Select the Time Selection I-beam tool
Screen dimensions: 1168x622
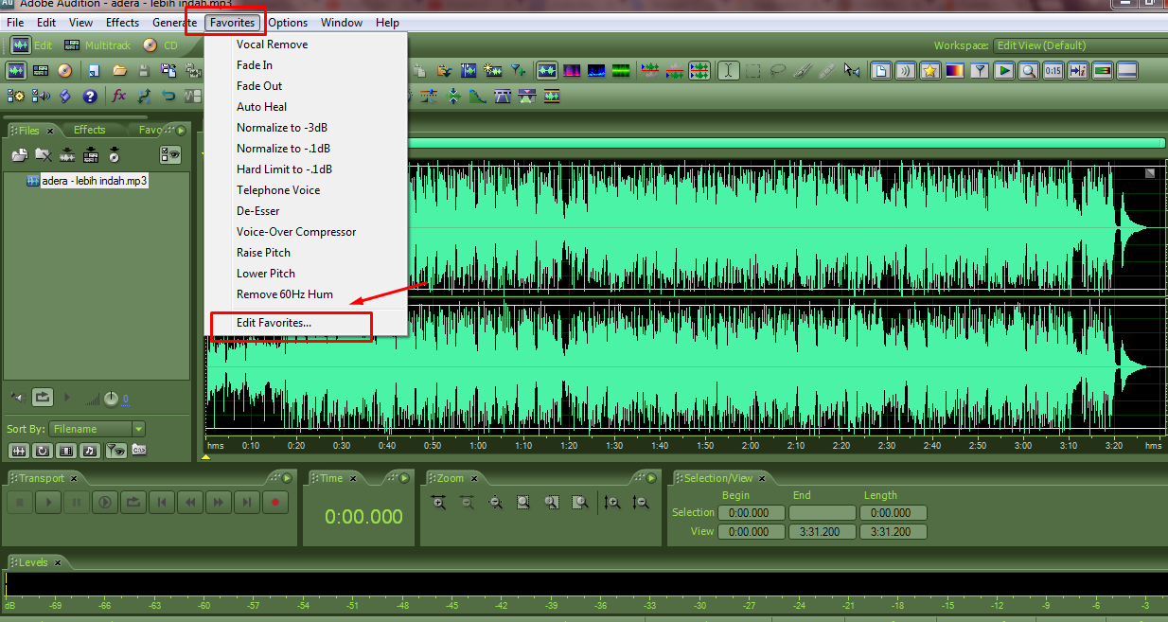tap(728, 70)
